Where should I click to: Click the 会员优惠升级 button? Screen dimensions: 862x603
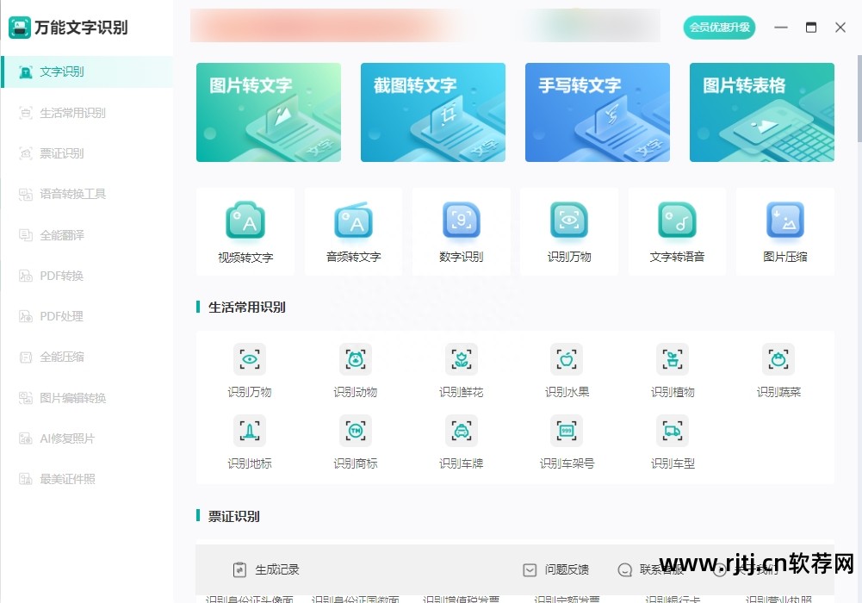719,28
